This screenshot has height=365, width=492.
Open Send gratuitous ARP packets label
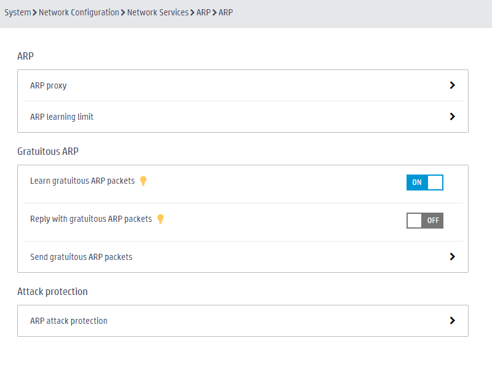tap(81, 257)
